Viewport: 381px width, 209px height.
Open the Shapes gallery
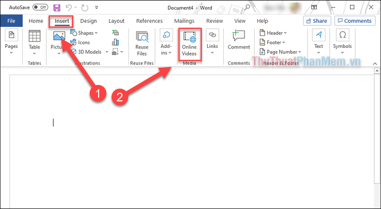(84, 33)
